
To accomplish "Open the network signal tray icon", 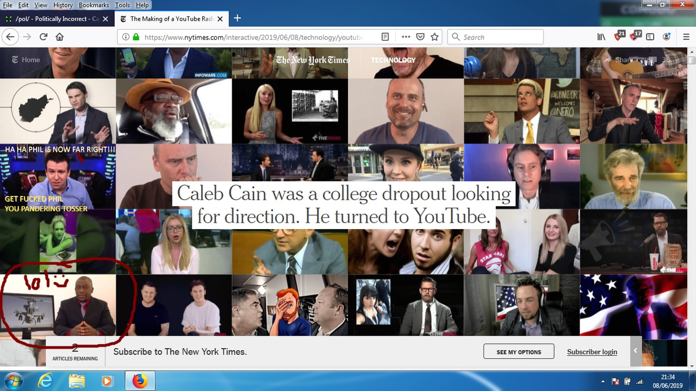I will tap(639, 381).
